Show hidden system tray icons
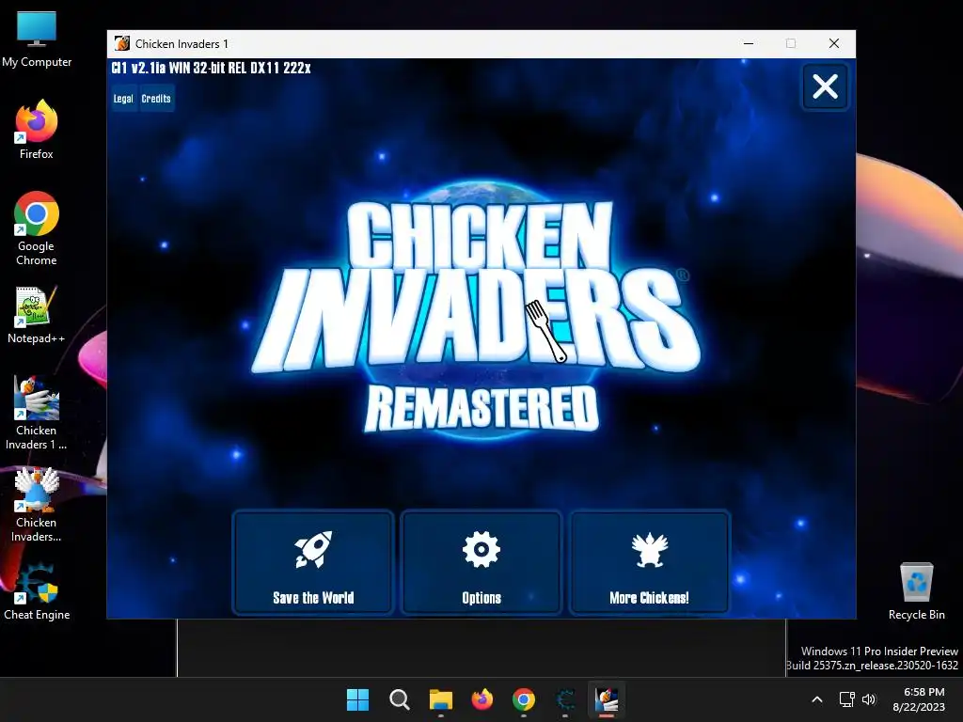963x722 pixels. point(817,699)
